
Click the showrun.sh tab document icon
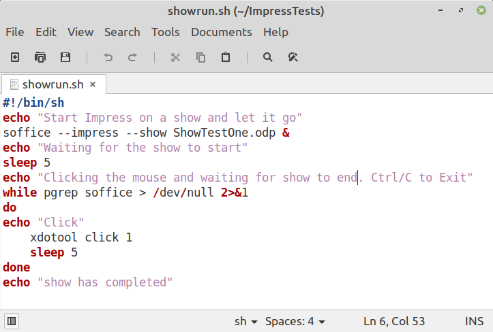(14, 85)
